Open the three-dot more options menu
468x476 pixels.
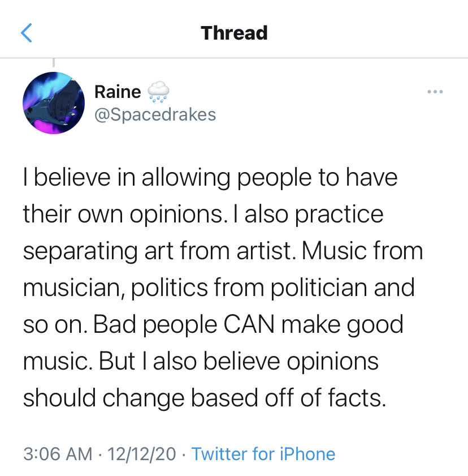pyautogui.click(x=435, y=91)
